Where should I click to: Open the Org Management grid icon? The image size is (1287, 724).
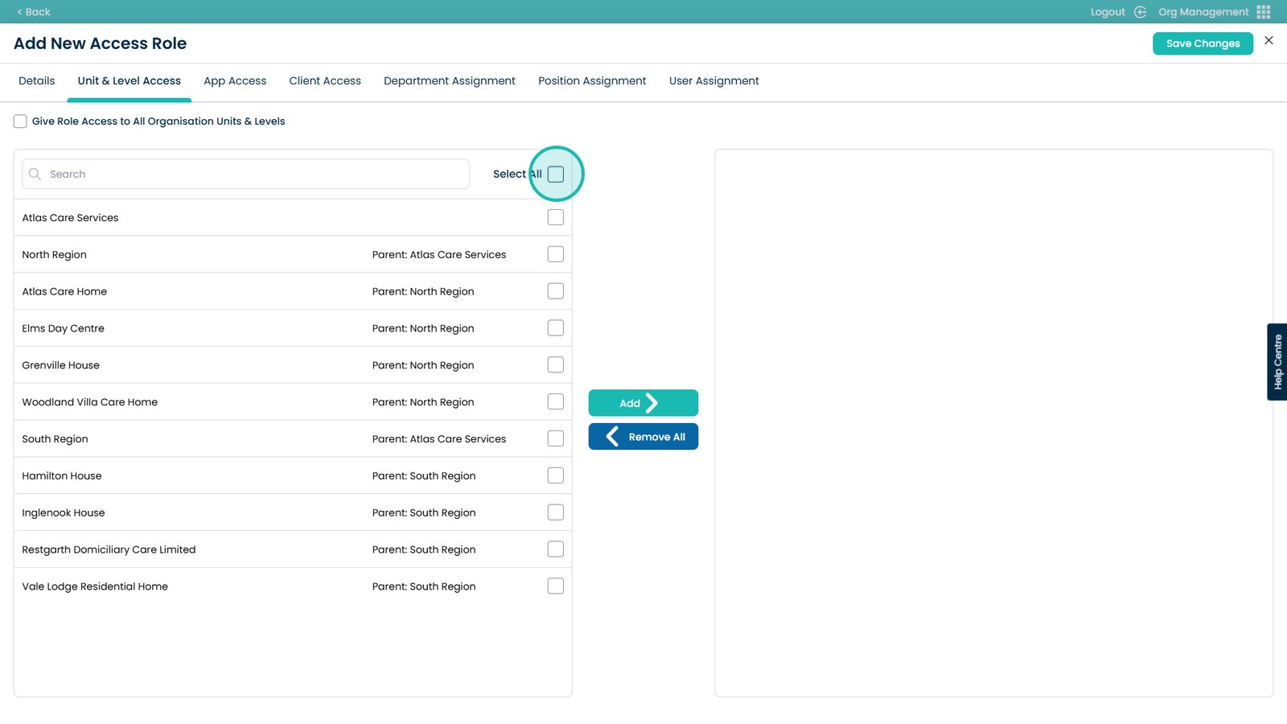[x=1263, y=12]
